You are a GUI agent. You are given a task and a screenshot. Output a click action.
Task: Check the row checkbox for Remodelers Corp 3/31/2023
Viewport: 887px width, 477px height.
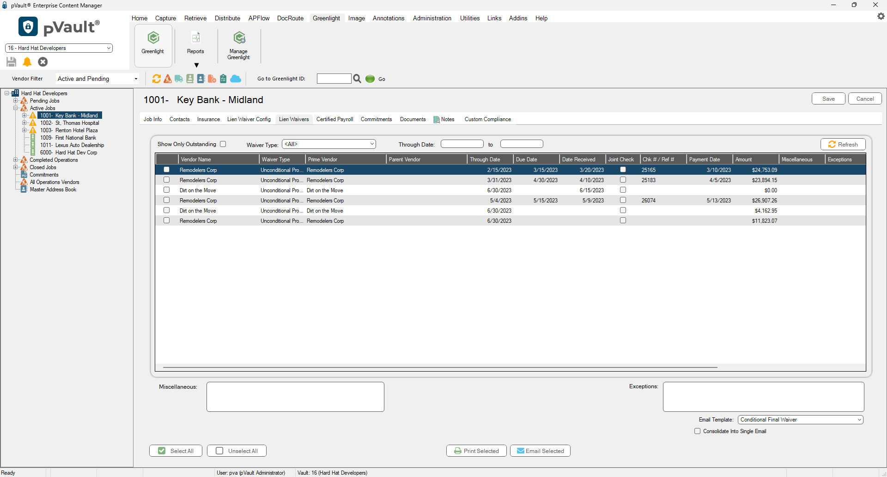[167, 180]
